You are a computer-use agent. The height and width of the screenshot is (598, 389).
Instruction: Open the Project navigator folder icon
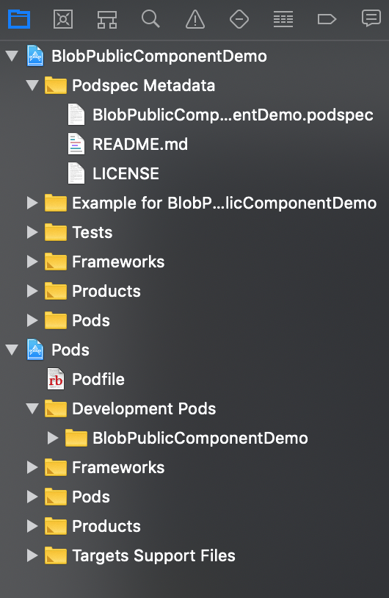click(x=19, y=19)
